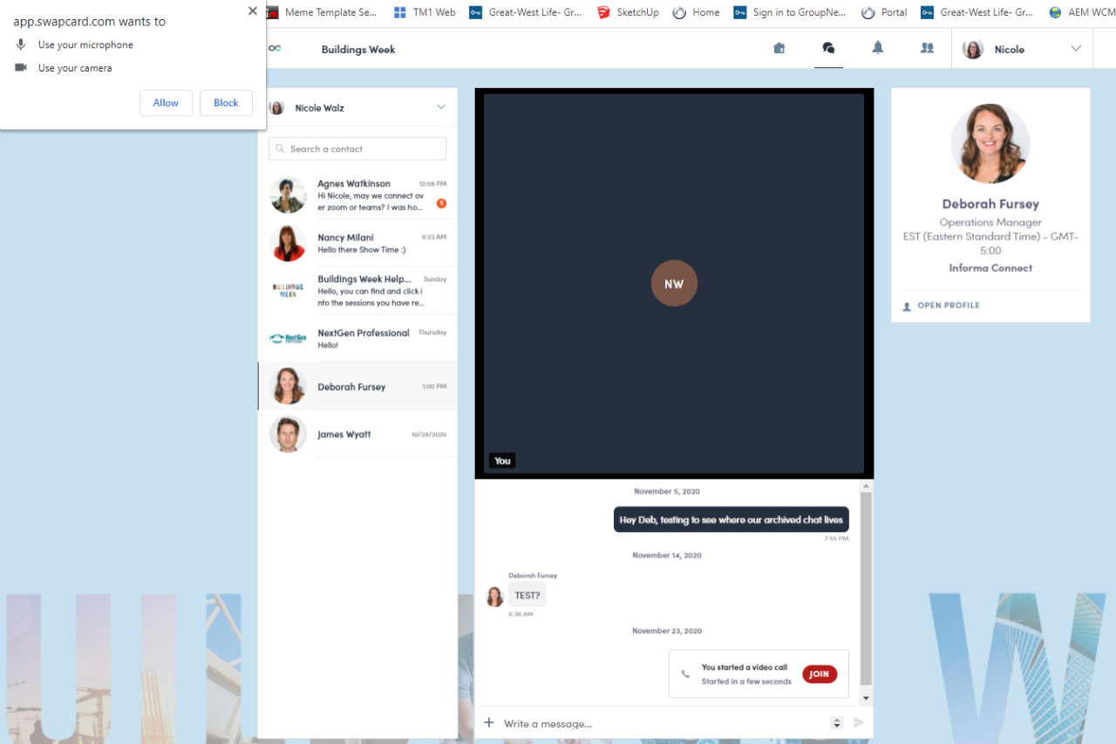The width and height of the screenshot is (1116, 744).
Task: Click the Swapcard logo icon near Buildings Week
Action: pos(275,49)
